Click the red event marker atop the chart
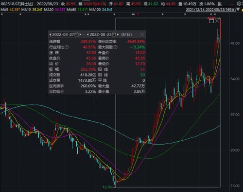The image size is (243, 192). tap(138, 15)
